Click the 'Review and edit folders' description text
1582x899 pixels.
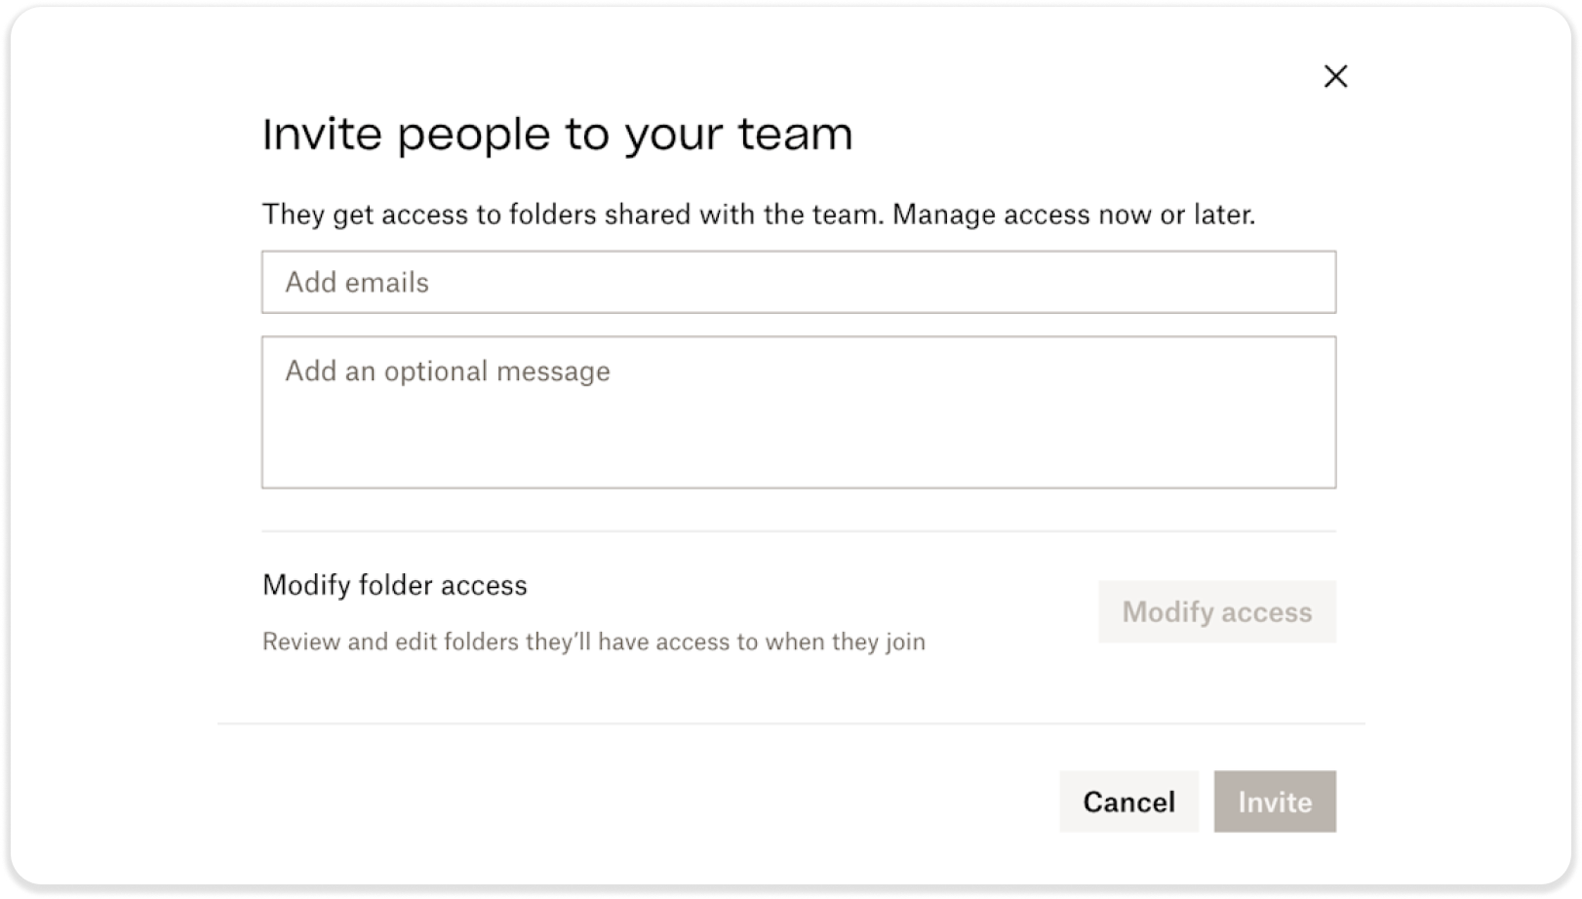[594, 642]
